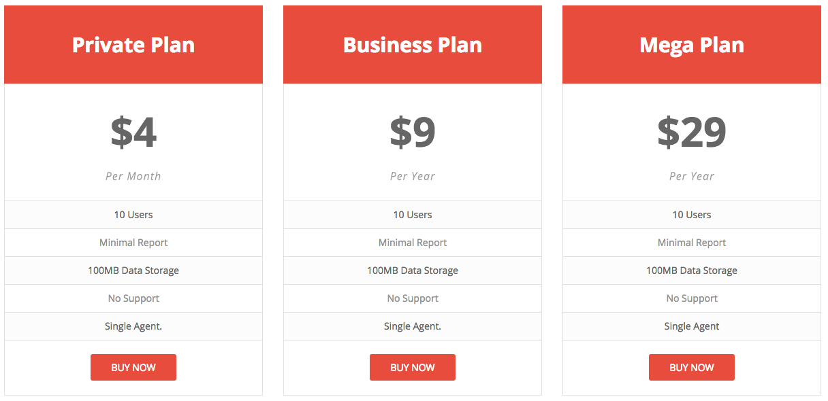Click the Mega Plan BUY NOW button
The height and width of the screenshot is (401, 828).
click(692, 367)
